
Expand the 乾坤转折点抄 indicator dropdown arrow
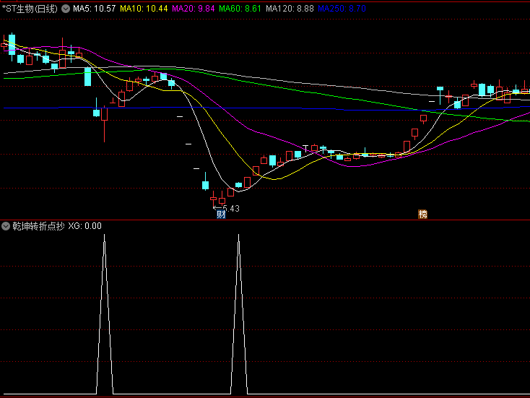coord(6,226)
